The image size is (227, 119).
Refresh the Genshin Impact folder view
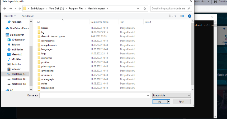click(x=145, y=8)
